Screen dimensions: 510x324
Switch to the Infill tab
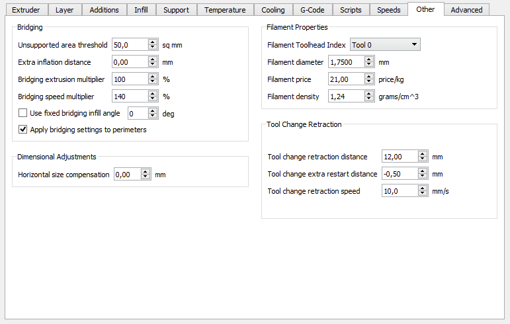141,10
